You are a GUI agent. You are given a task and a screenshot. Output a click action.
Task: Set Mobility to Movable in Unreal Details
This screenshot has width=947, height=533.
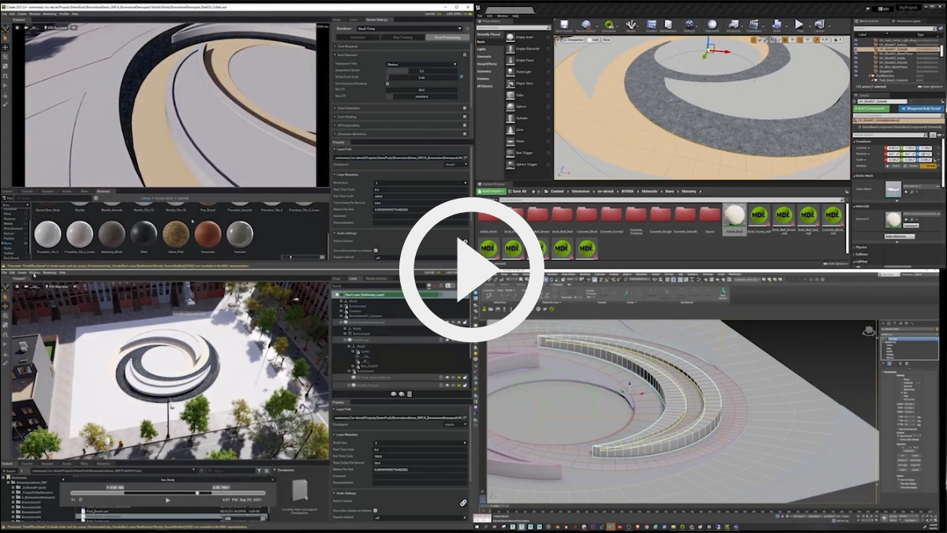[x=928, y=166]
